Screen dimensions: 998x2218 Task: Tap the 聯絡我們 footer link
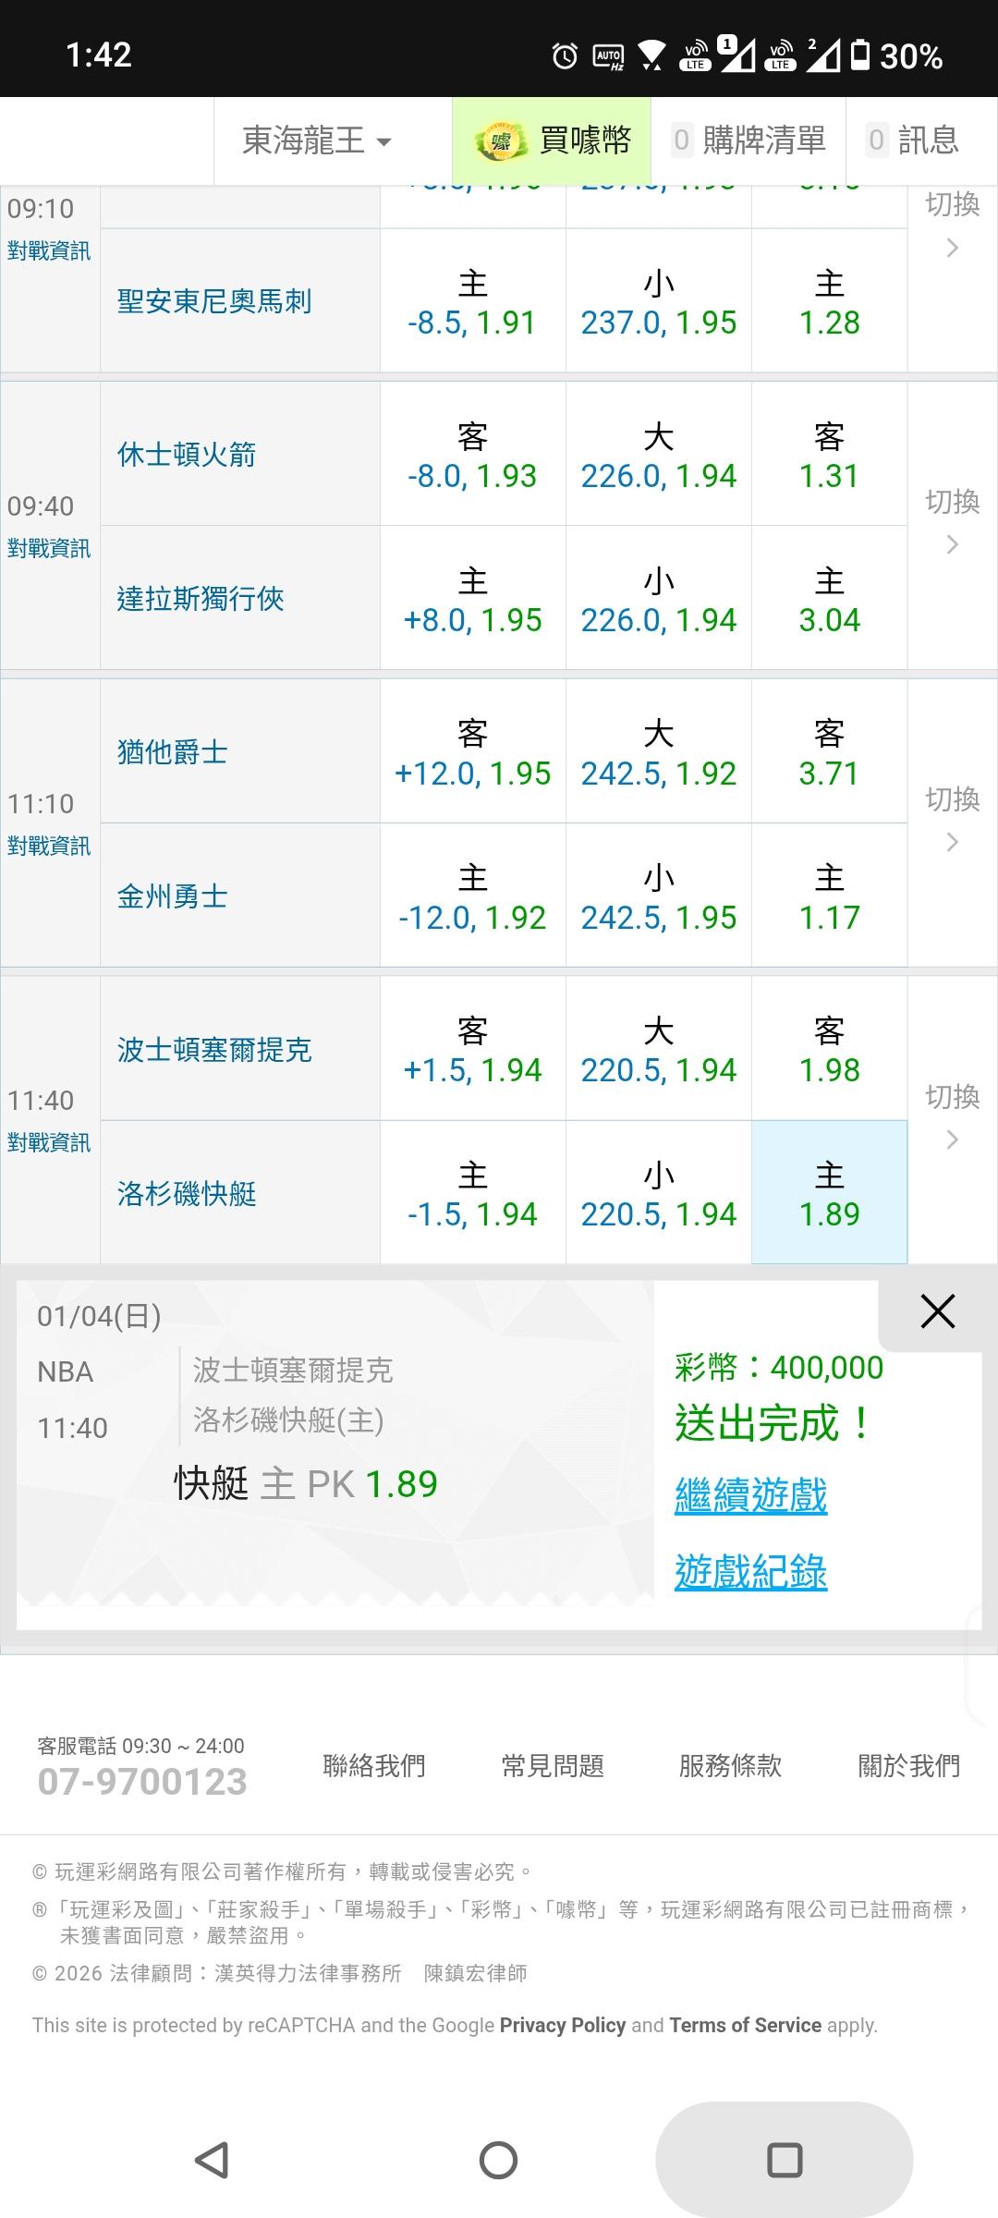pos(374,1766)
